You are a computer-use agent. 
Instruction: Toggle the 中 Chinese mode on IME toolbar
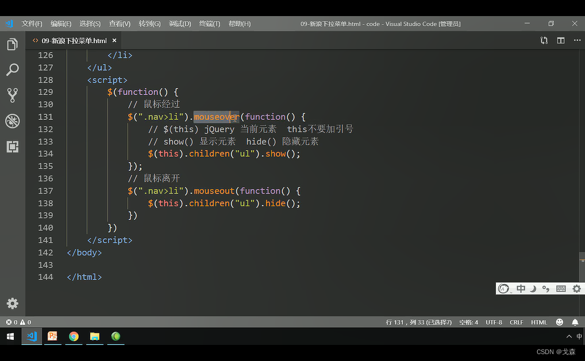[x=521, y=289]
